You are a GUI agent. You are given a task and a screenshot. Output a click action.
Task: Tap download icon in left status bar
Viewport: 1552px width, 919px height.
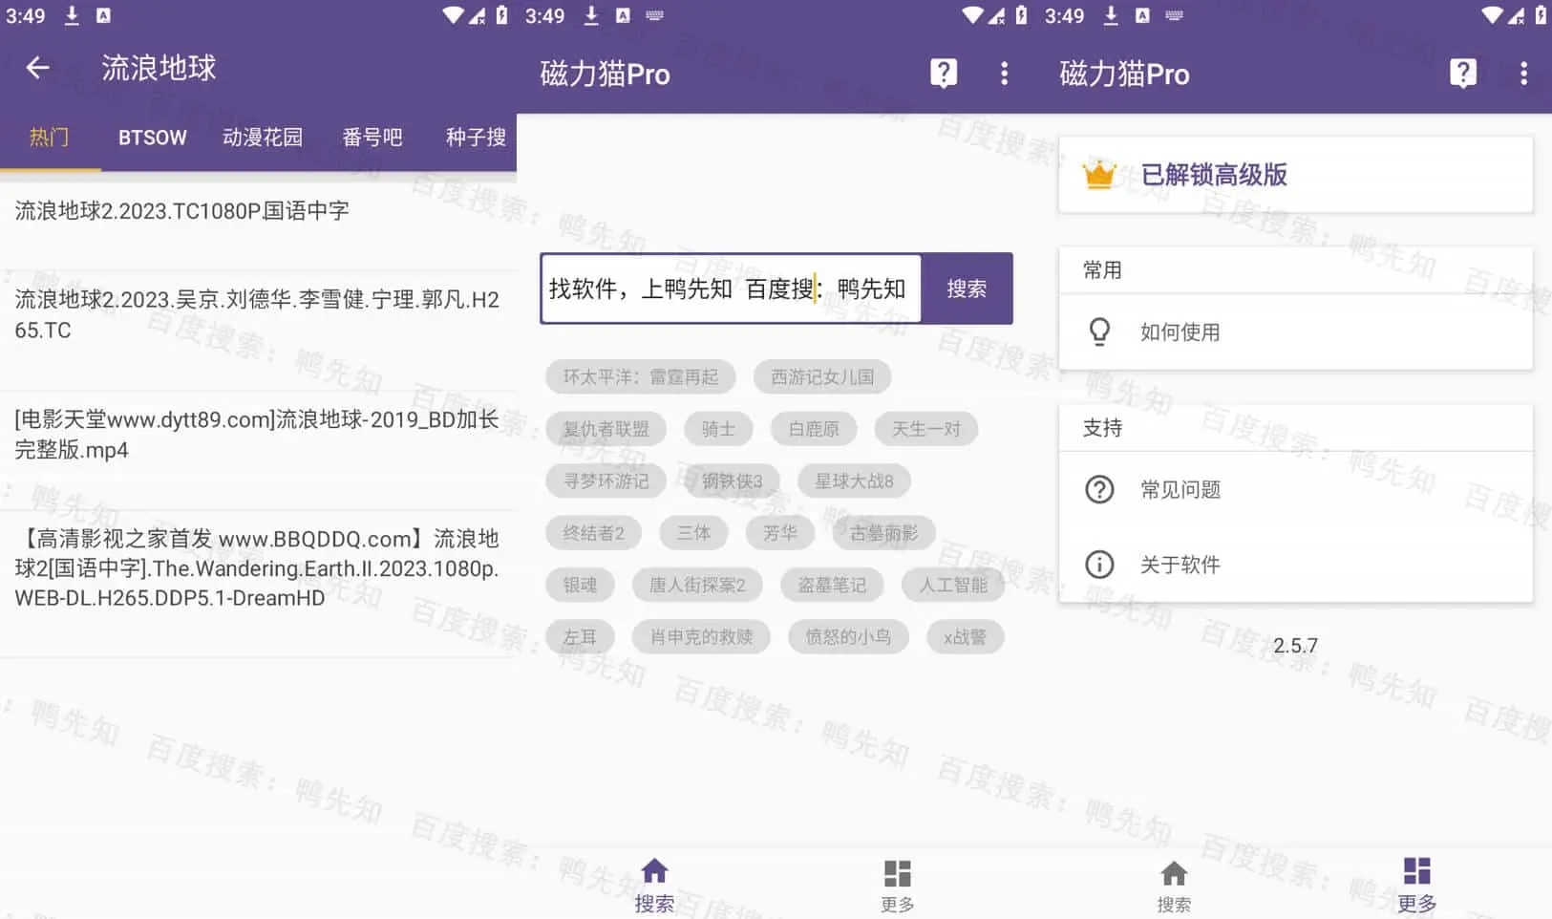(x=72, y=15)
